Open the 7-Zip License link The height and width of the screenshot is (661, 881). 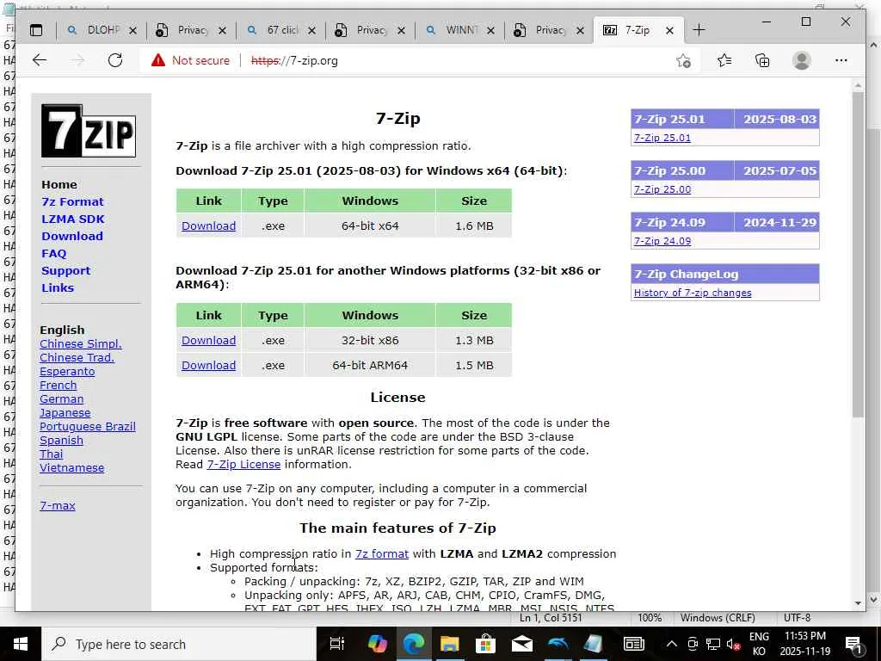(x=243, y=464)
